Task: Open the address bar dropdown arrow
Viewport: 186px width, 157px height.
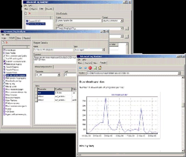Action: click(x=179, y=73)
